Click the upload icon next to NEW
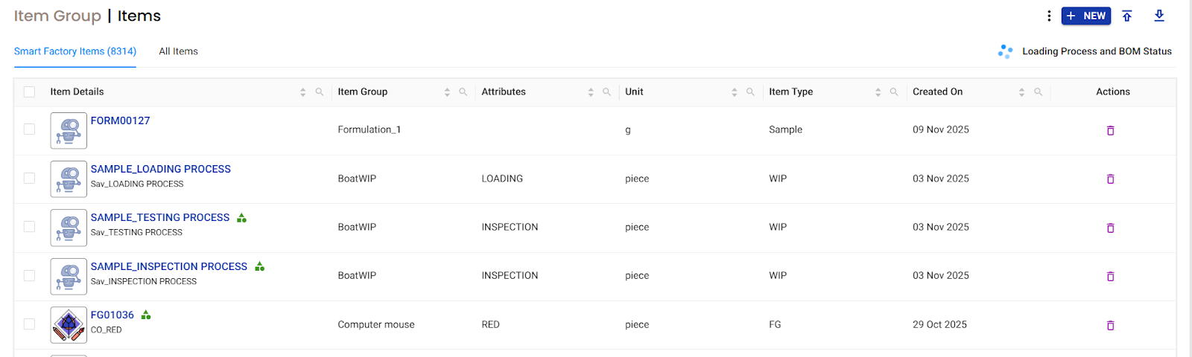 [x=1127, y=16]
